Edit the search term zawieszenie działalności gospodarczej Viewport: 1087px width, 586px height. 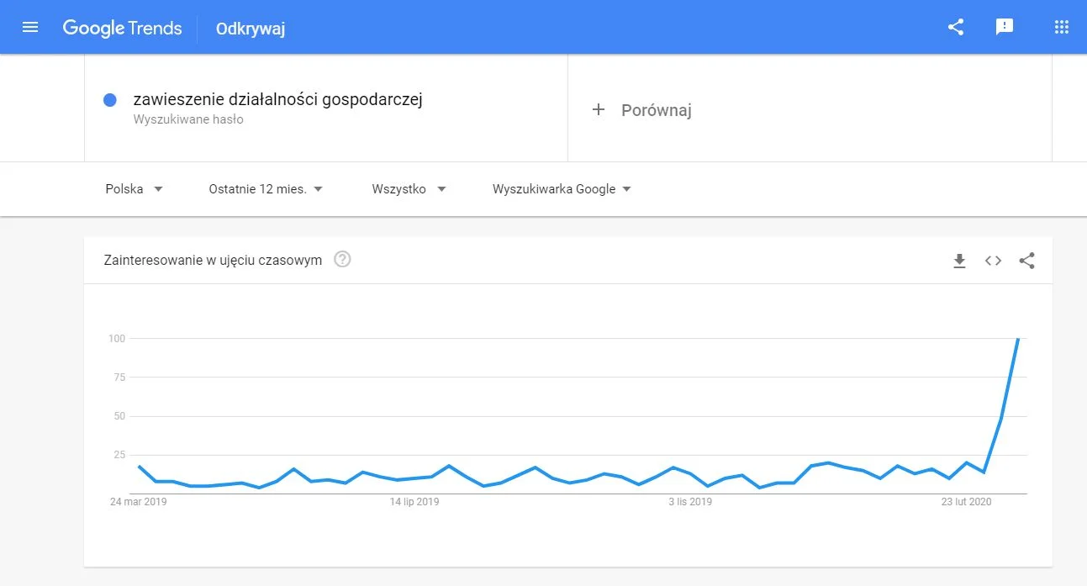(x=277, y=99)
